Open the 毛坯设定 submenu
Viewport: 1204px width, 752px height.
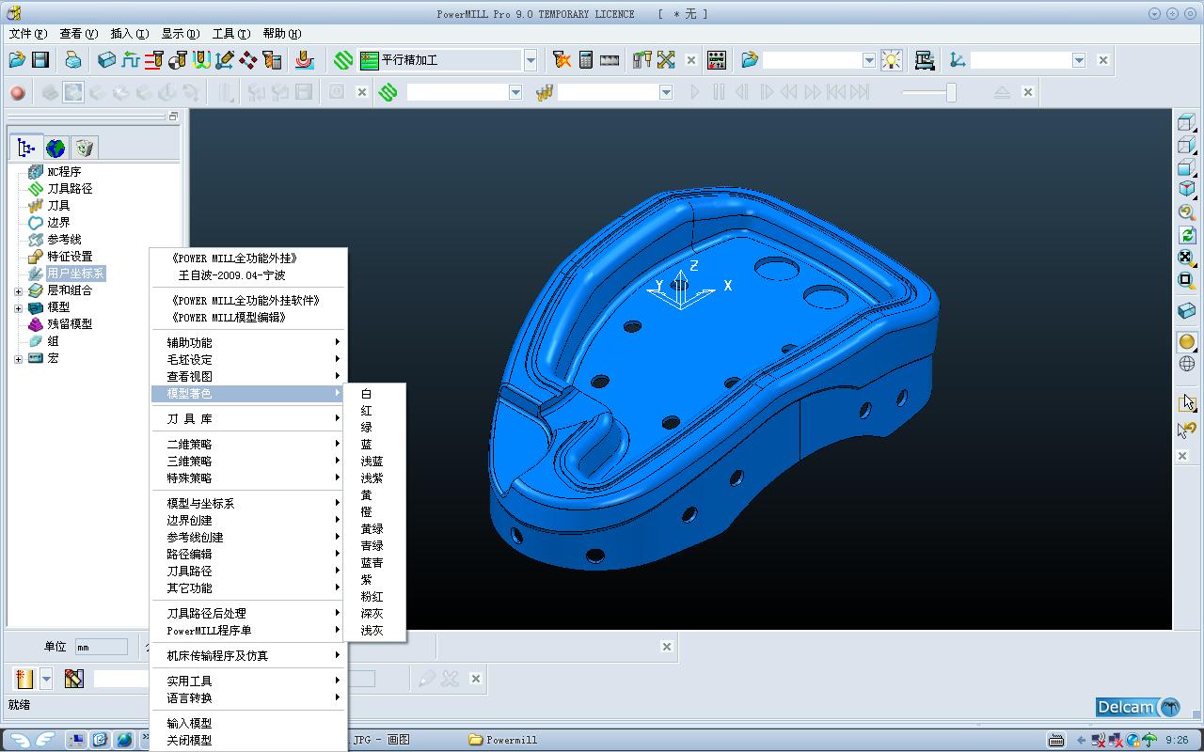pyautogui.click(x=249, y=359)
